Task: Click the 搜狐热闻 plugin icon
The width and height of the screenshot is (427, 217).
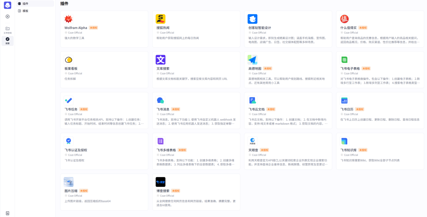Action: pyautogui.click(x=161, y=19)
